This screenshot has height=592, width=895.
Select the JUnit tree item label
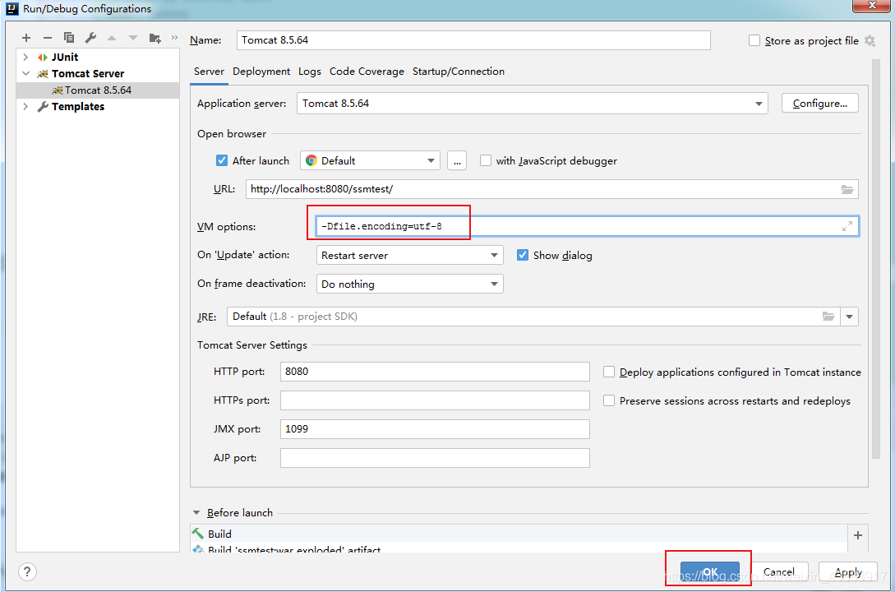64,57
